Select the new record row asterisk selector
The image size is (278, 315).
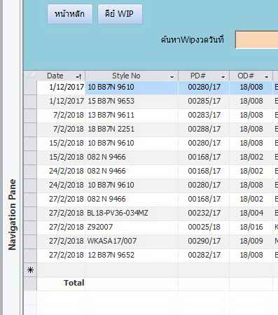(x=30, y=270)
